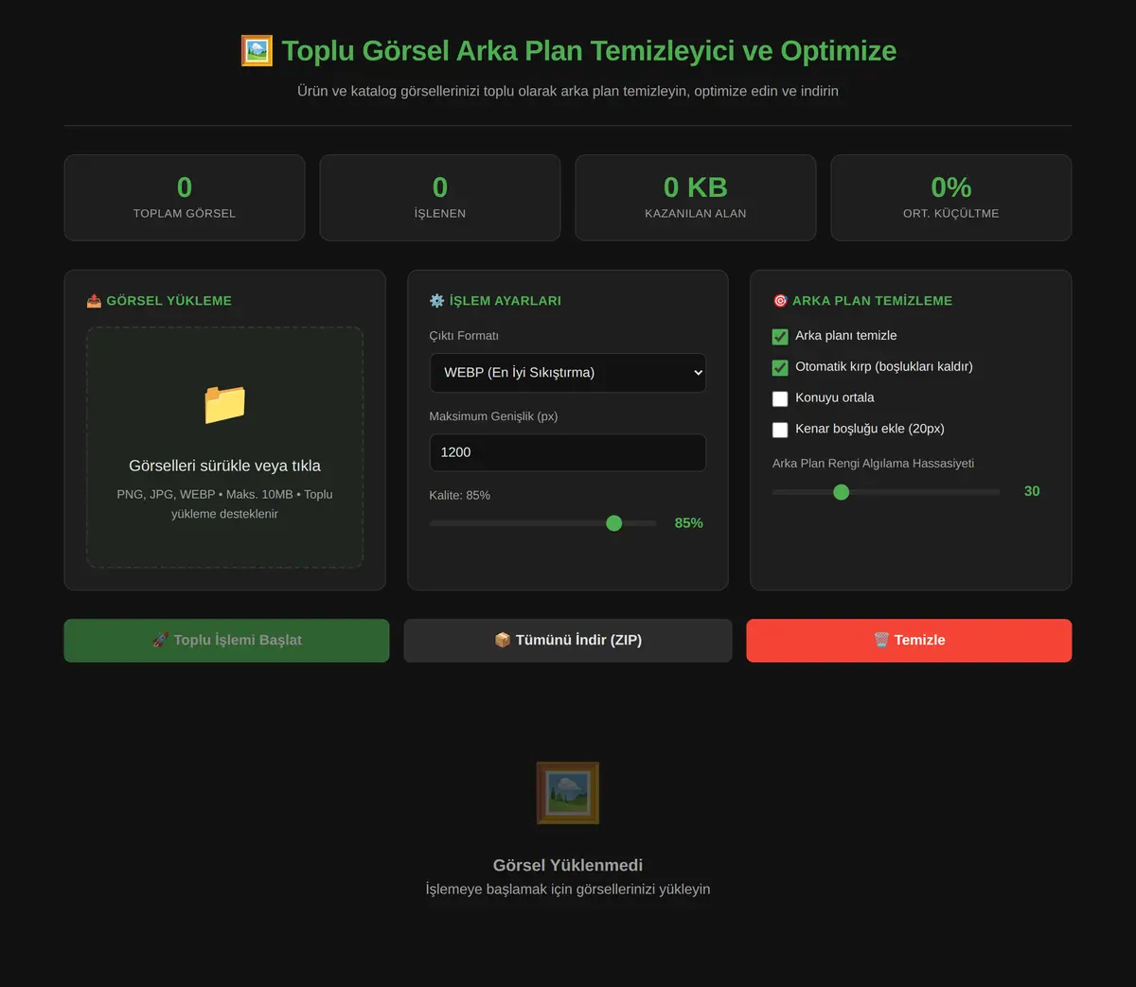The image size is (1136, 987).
Task: Click the TOPLAM GÖRSEL stat card
Action: 185,198
